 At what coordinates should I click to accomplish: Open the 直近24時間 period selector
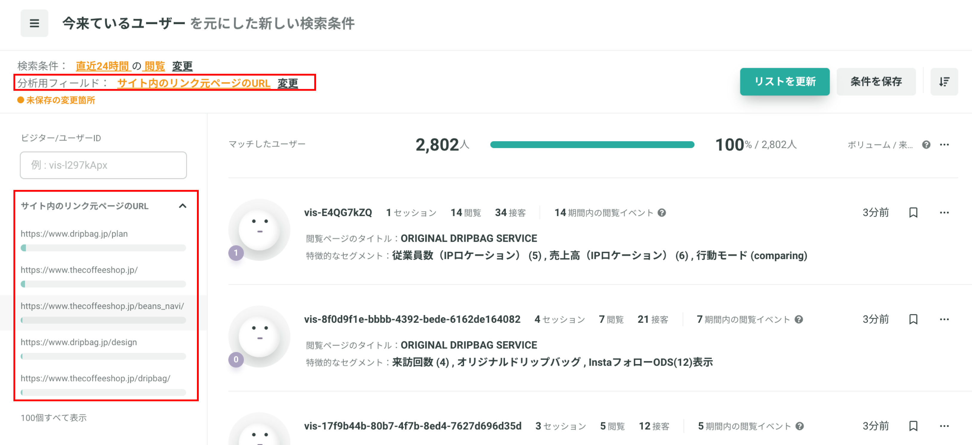coord(103,66)
